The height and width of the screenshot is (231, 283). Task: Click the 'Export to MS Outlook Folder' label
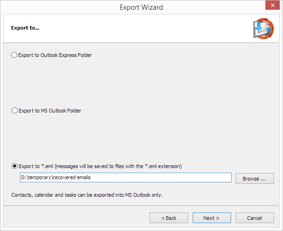click(x=50, y=111)
